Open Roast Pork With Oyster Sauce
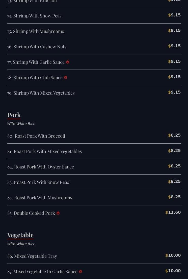188x279 pixels. (x=41, y=167)
